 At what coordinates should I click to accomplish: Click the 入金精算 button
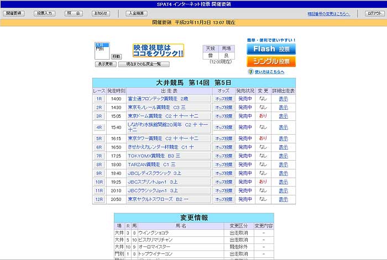[x=136, y=13]
